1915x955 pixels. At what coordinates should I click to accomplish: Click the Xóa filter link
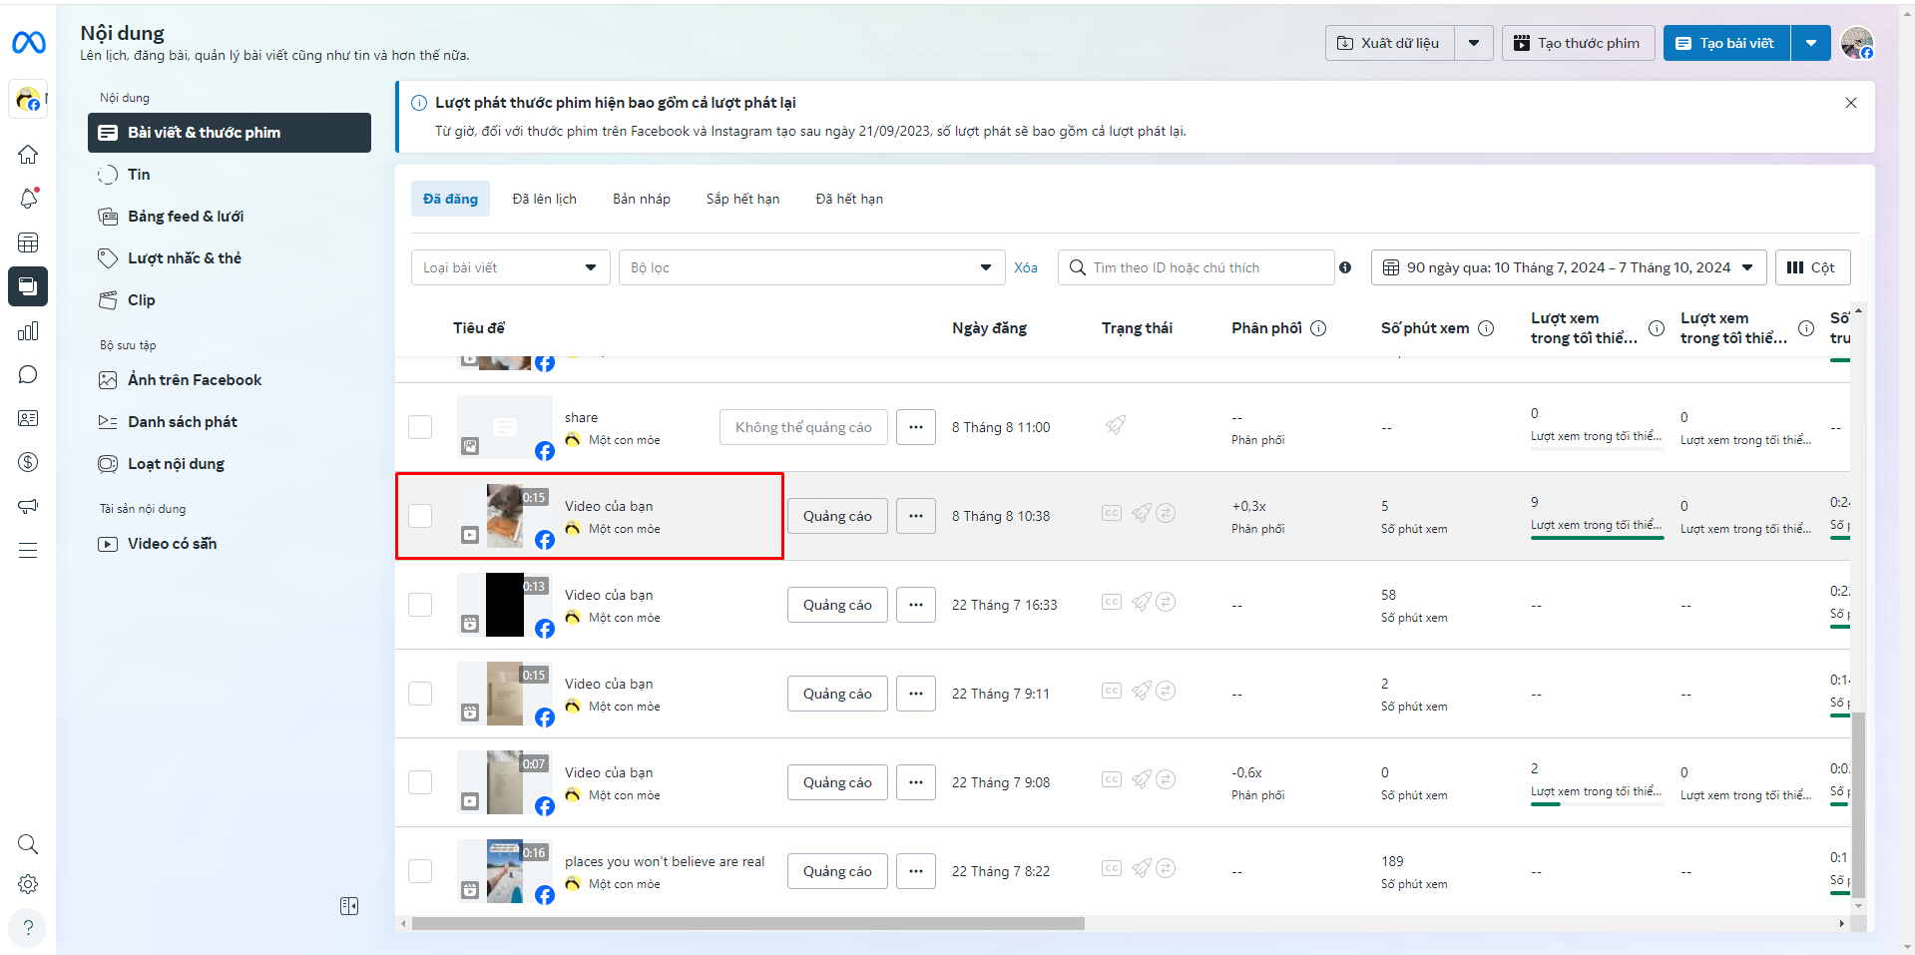(x=1025, y=267)
